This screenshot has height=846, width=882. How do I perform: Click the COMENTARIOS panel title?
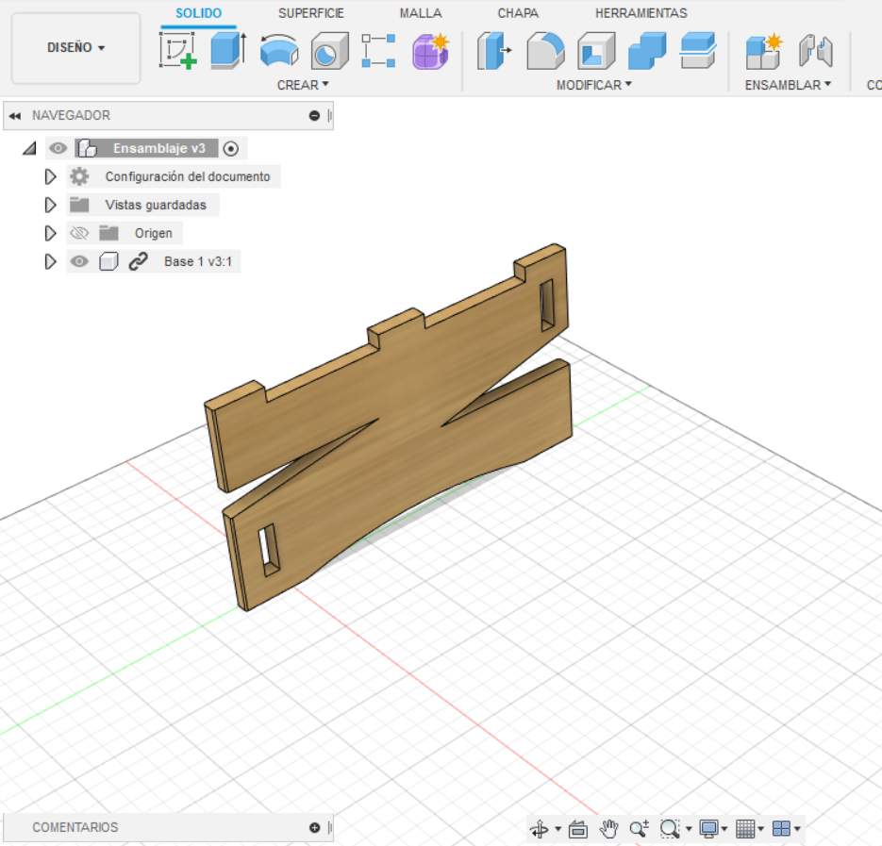(x=75, y=827)
